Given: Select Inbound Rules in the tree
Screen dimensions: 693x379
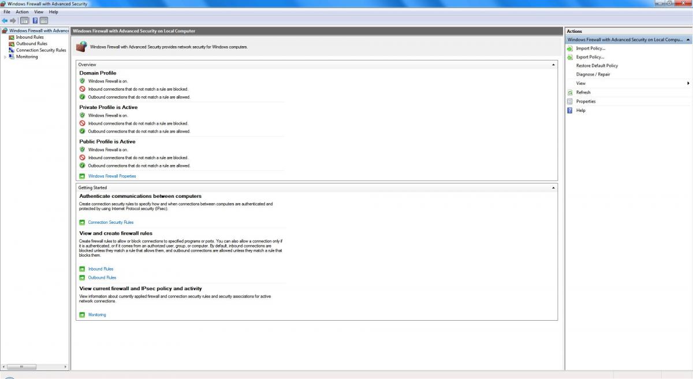Looking at the screenshot, I should (29, 37).
